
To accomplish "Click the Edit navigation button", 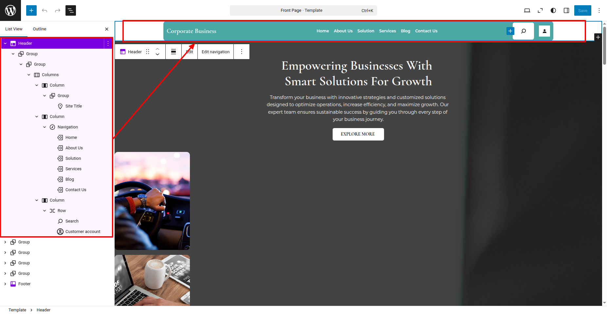I will coord(215,52).
